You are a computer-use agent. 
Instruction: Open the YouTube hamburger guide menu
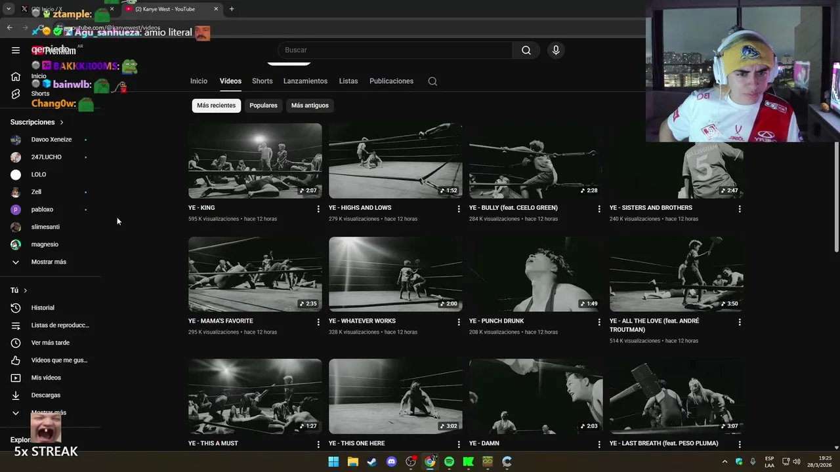click(16, 50)
